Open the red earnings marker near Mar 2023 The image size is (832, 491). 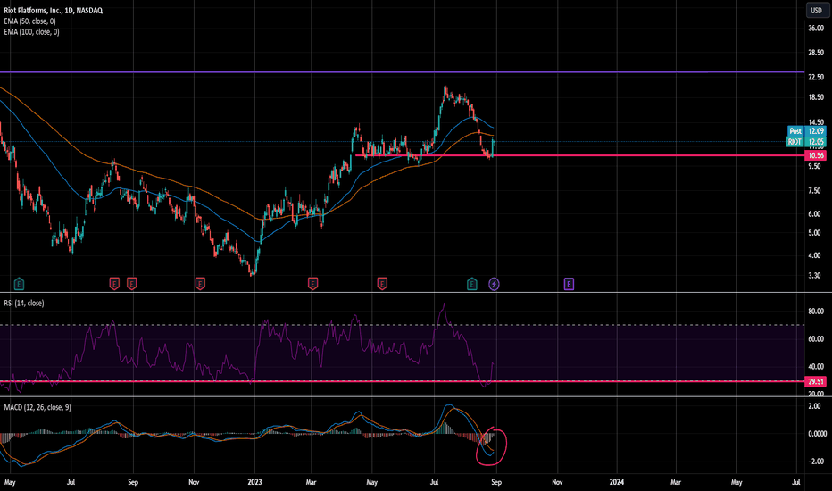(x=312, y=284)
